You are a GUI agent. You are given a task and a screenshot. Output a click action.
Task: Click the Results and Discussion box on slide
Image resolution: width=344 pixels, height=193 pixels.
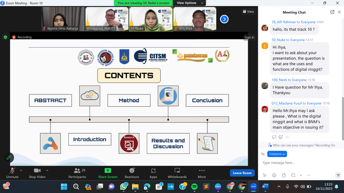pos(168,143)
